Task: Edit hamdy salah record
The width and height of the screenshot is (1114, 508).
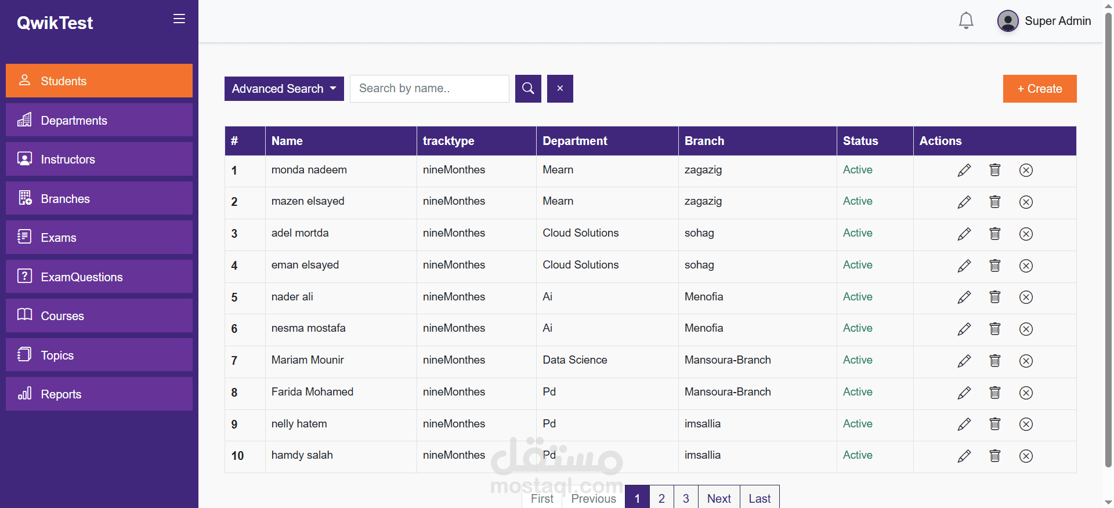Action: [964, 456]
